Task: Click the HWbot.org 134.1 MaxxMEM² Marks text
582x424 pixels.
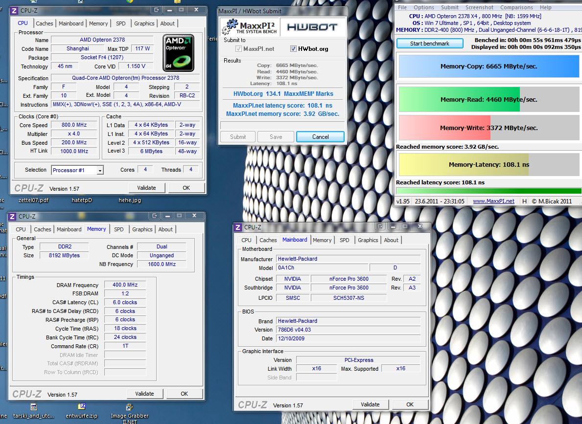Action: click(283, 94)
